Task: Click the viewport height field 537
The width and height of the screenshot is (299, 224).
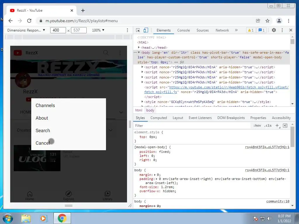Action: 79,30
